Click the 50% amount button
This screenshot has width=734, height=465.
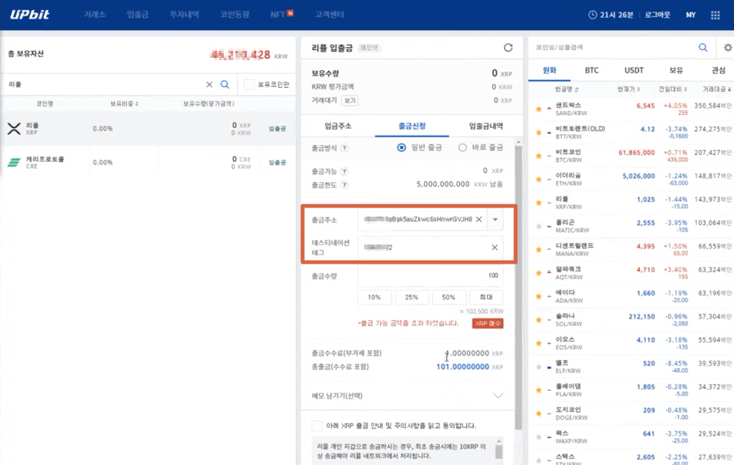click(448, 297)
